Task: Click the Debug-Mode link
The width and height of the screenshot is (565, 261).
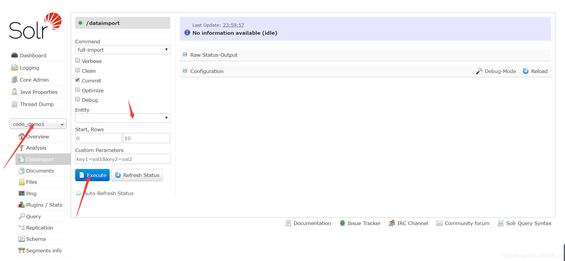Action: point(496,71)
